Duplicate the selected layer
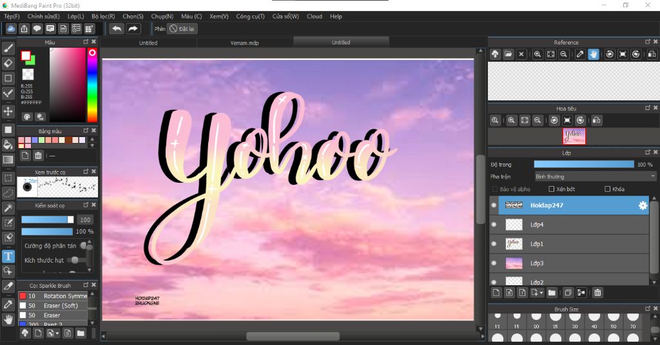Screen dimensions: 660x345 pyautogui.click(x=568, y=292)
